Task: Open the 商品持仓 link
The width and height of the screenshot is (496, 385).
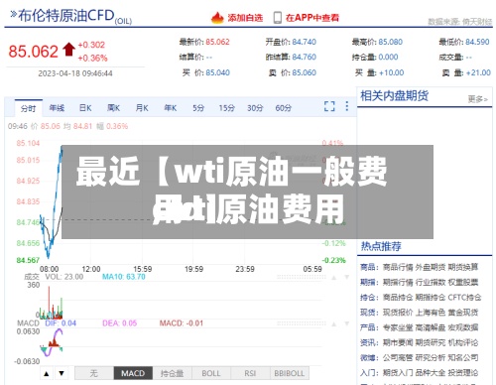Action: [x=398, y=298]
